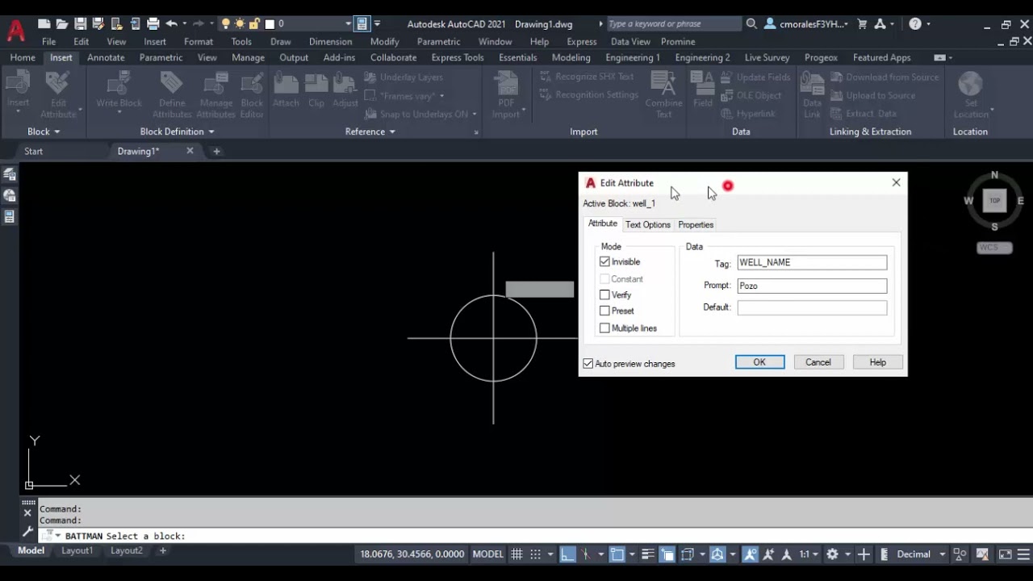Click the Autodesk App Store cart icon
The width and height of the screenshot is (1033, 581).
pos(861,24)
